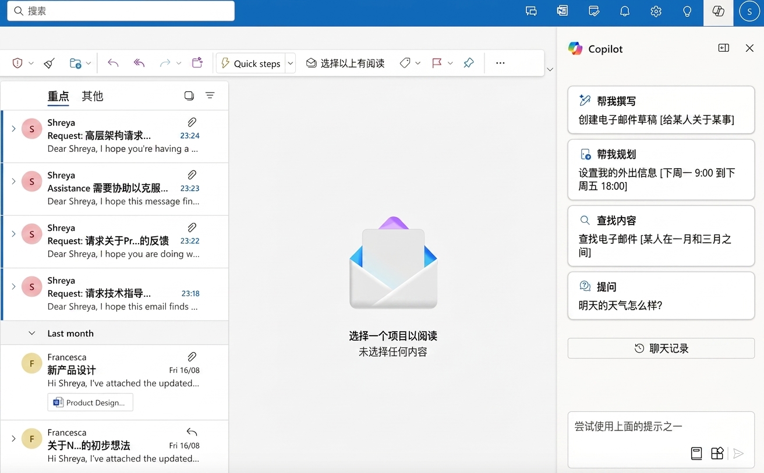Click the Select mode icon in message list
Viewport: 764px width, 473px height.
pos(189,95)
